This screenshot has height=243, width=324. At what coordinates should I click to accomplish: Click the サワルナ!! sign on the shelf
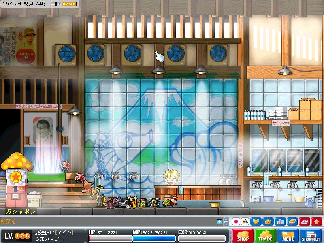point(281,123)
